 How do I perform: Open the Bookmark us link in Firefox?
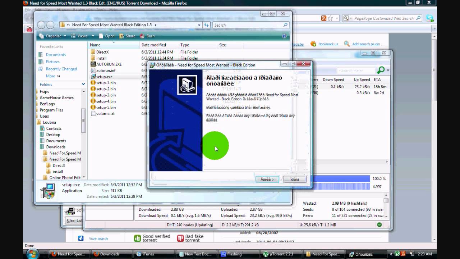328,44
